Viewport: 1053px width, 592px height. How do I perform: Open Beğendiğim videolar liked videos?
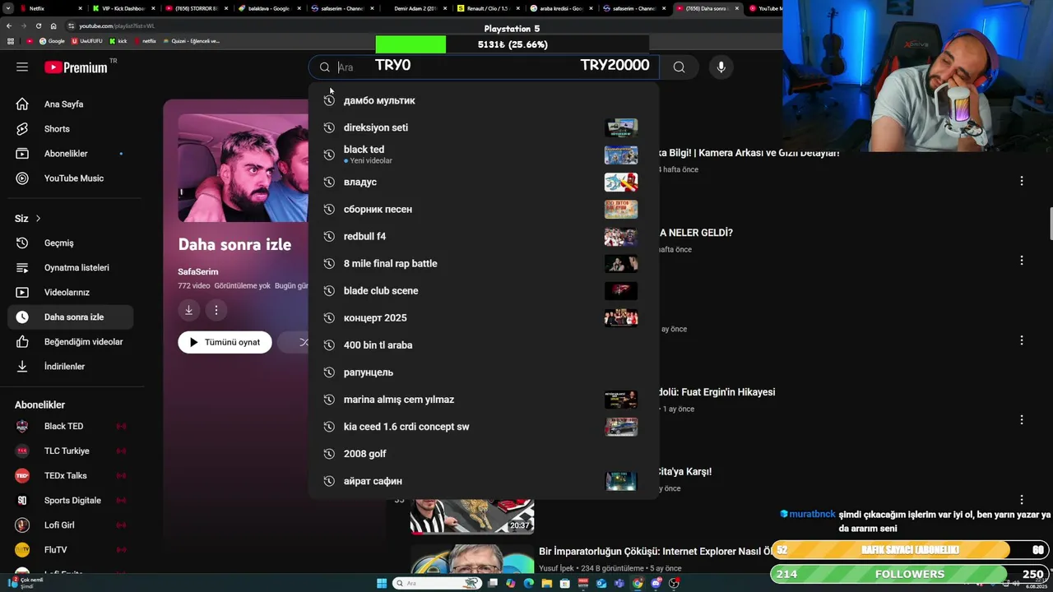coord(71,342)
